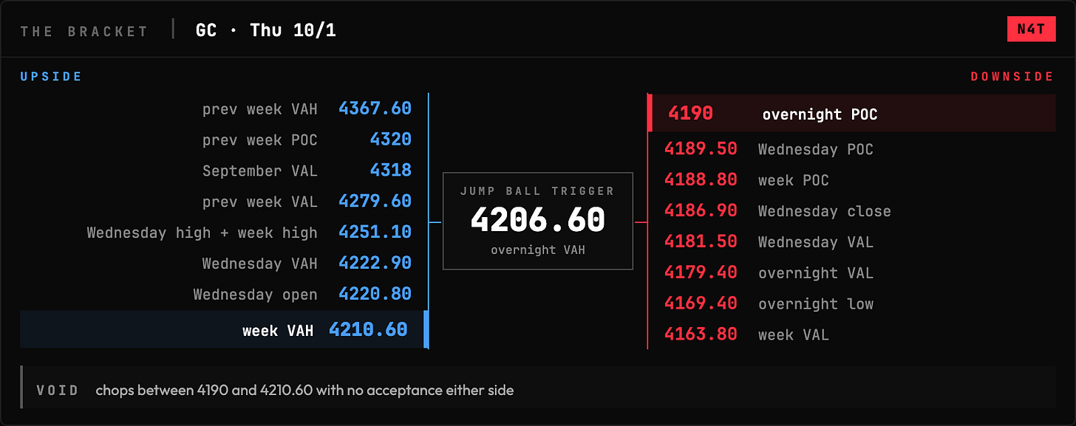The width and height of the screenshot is (1076, 426).
Task: Click the UPSIDE column header
Action: coord(51,77)
